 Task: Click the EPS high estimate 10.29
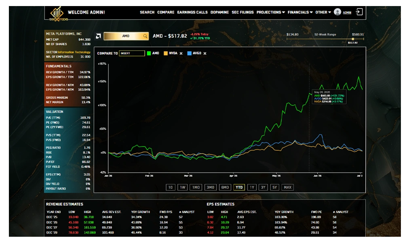[225, 223]
